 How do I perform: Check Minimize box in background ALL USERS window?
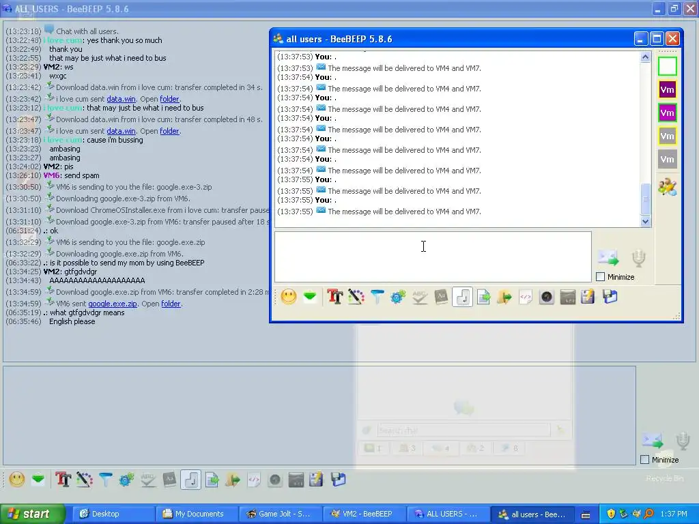(644, 459)
